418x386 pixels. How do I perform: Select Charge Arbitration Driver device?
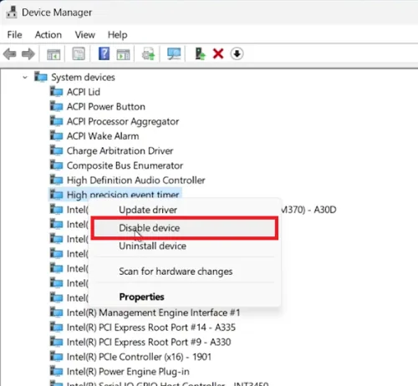[120, 150]
